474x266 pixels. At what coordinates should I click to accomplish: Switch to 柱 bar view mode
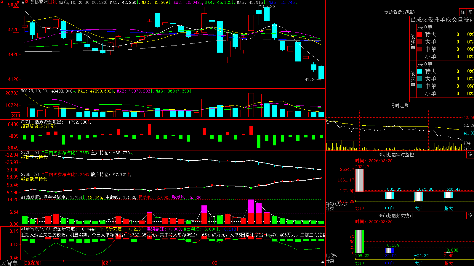point(463,12)
